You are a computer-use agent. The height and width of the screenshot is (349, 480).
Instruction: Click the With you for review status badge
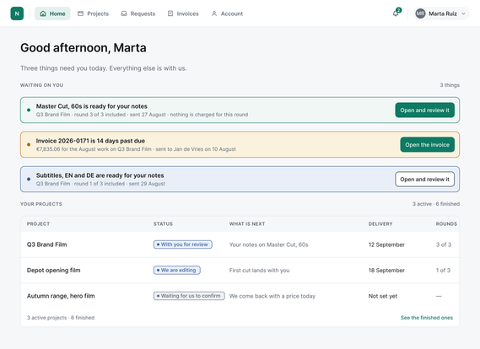point(183,244)
